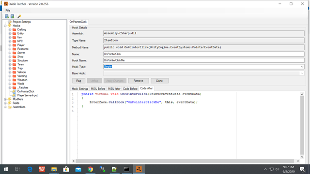Click the Modifiers lightning icon
Image resolution: width=310 pixels, height=174 pixels.
click(x=10, y=99)
